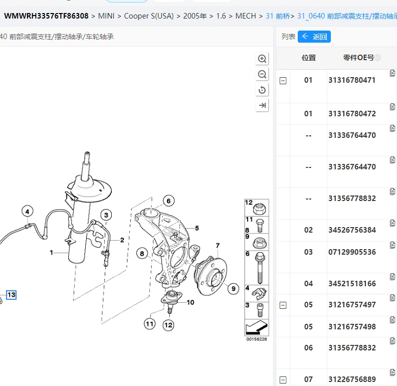Select the highlighted callout 13
Screen dimensions: 397x386
point(11,295)
